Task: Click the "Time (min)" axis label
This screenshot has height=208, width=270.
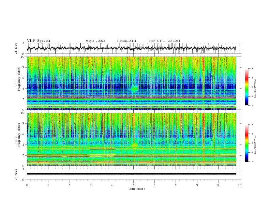Action: click(136, 189)
